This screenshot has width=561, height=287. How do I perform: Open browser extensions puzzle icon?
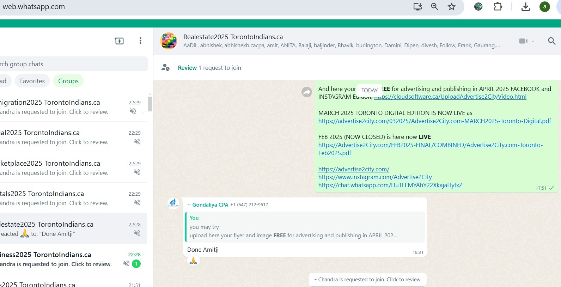498,7
